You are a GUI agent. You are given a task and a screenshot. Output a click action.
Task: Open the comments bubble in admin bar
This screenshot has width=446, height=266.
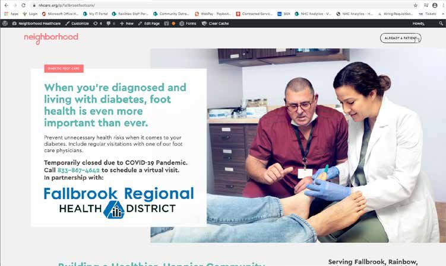pos(110,24)
